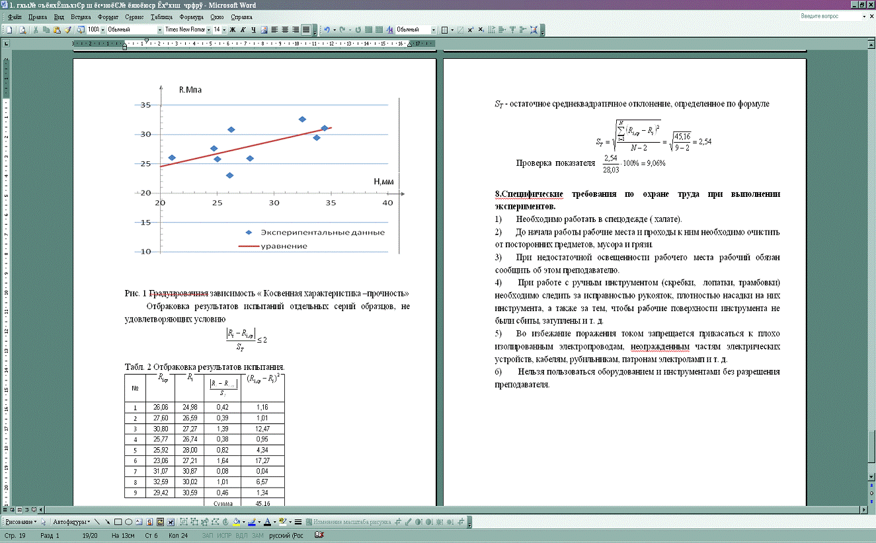Toggle Underline (Ч) formatting
The height and width of the screenshot is (543, 876).
point(254,30)
